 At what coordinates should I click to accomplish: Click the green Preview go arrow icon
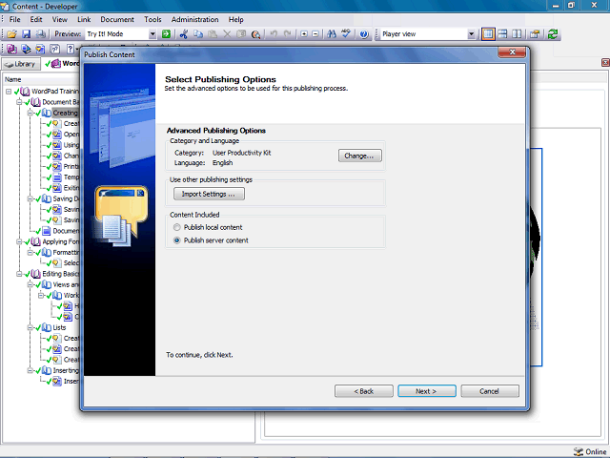coord(166,34)
